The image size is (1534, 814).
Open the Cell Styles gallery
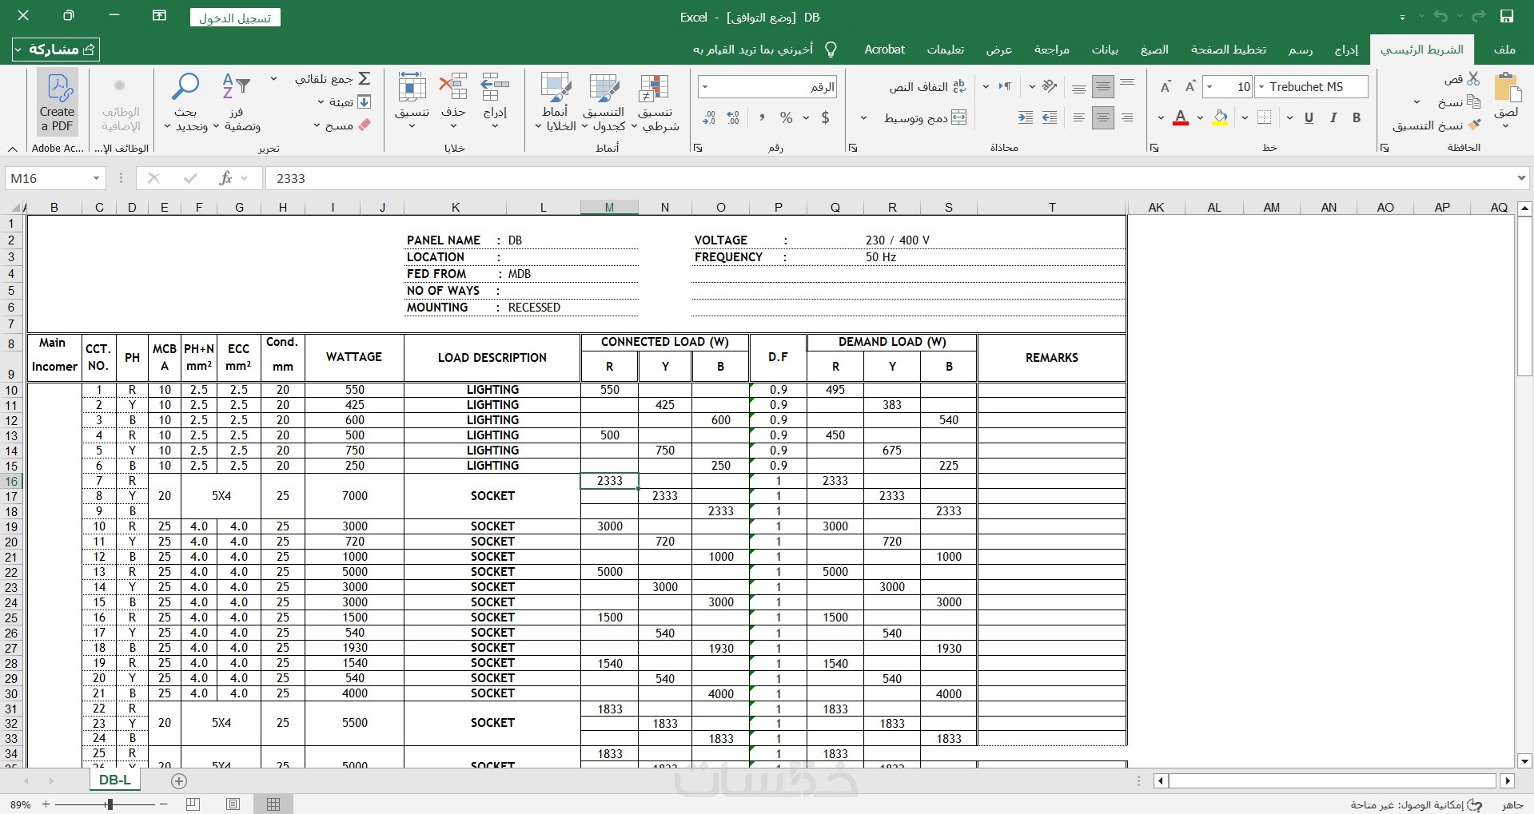(555, 103)
